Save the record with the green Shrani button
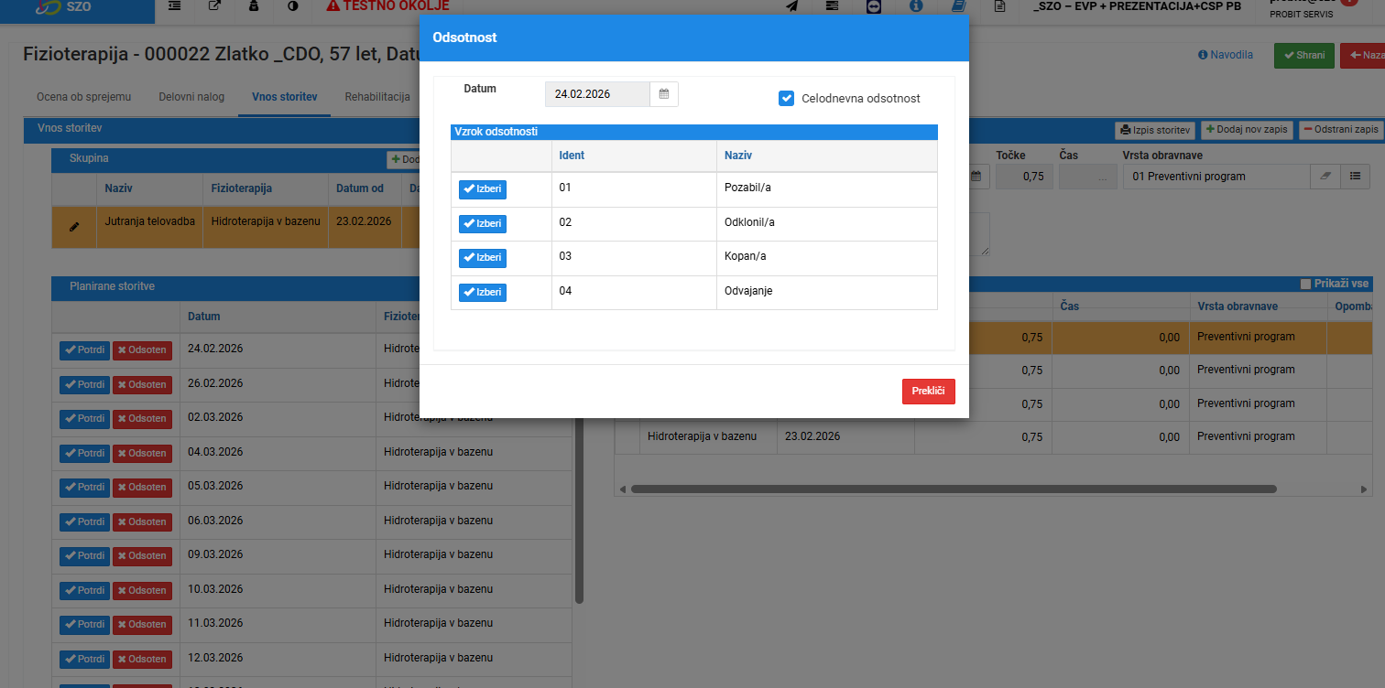The image size is (1385, 688). point(1304,55)
